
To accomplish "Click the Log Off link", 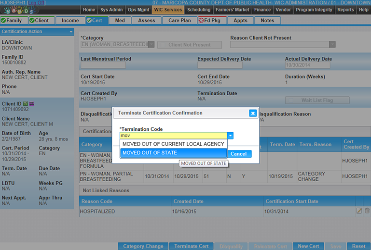I will (37, 3).
